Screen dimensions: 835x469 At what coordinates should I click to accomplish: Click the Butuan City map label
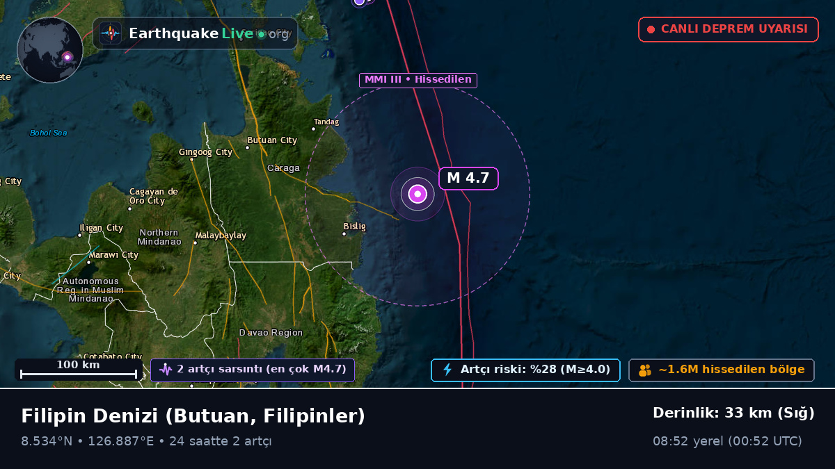[272, 140]
